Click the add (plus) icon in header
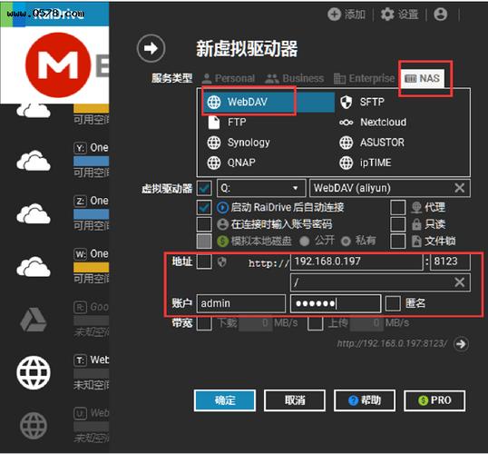Screen dimensions: 488x454 tap(335, 15)
